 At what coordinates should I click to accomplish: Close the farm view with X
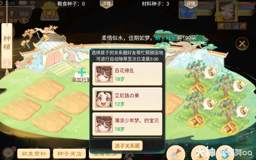242,43
